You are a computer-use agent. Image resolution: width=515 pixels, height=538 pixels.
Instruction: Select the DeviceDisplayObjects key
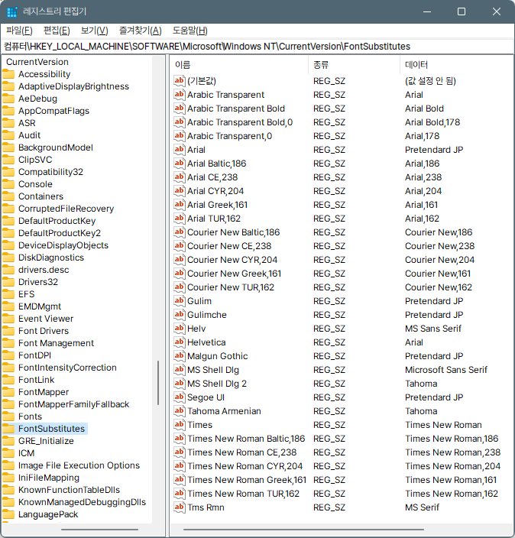[63, 245]
